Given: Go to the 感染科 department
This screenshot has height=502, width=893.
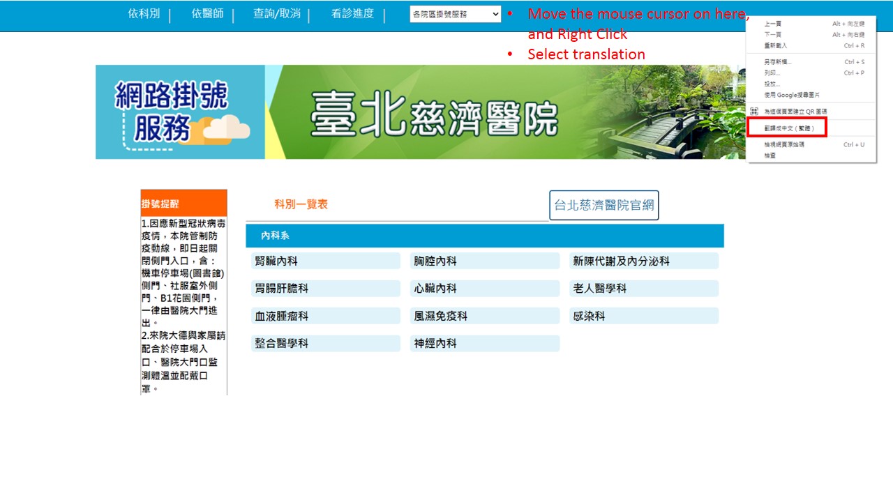Looking at the screenshot, I should (x=644, y=316).
